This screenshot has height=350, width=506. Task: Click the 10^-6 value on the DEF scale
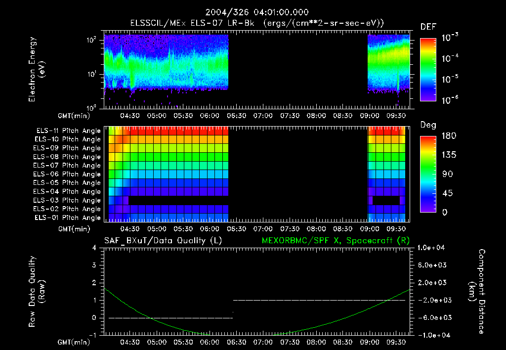coord(450,100)
